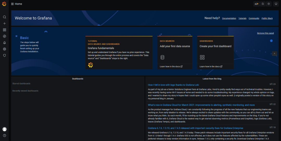Click the Recently viewed dashboards label
Screen dimensions: 281x141
tap(25, 91)
